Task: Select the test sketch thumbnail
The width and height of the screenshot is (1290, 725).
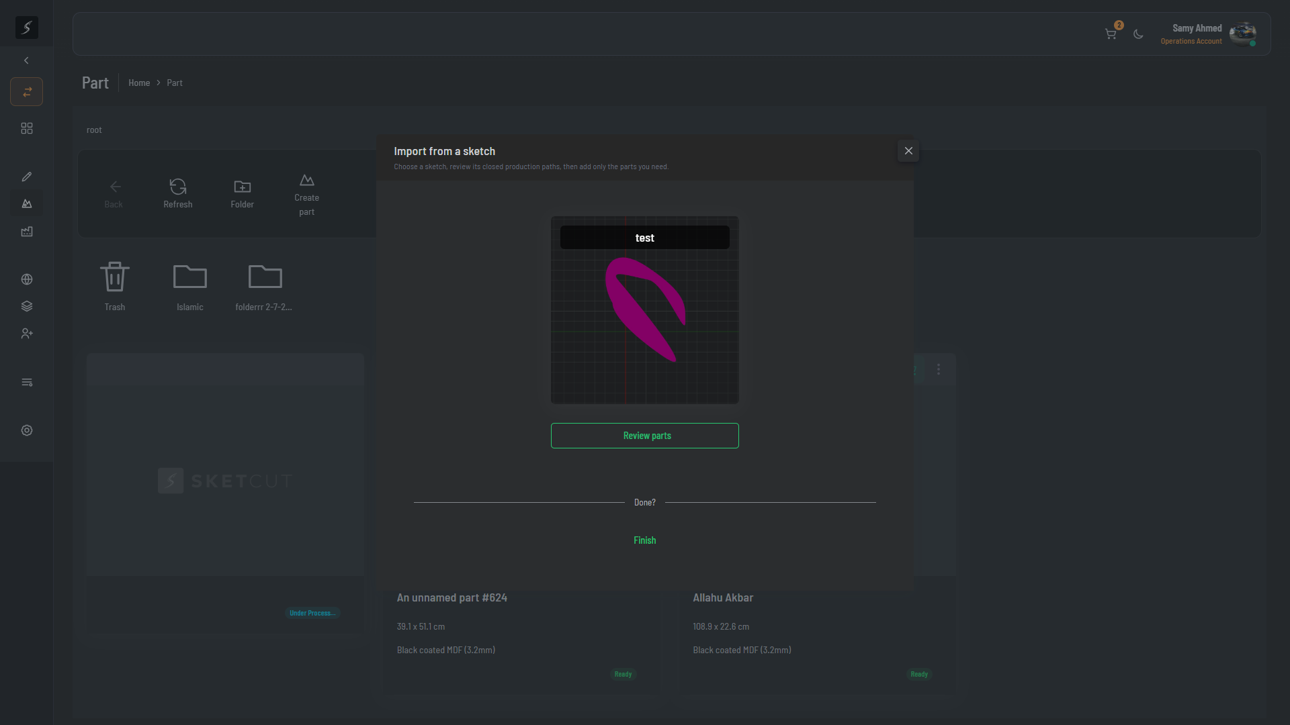Action: tap(645, 310)
